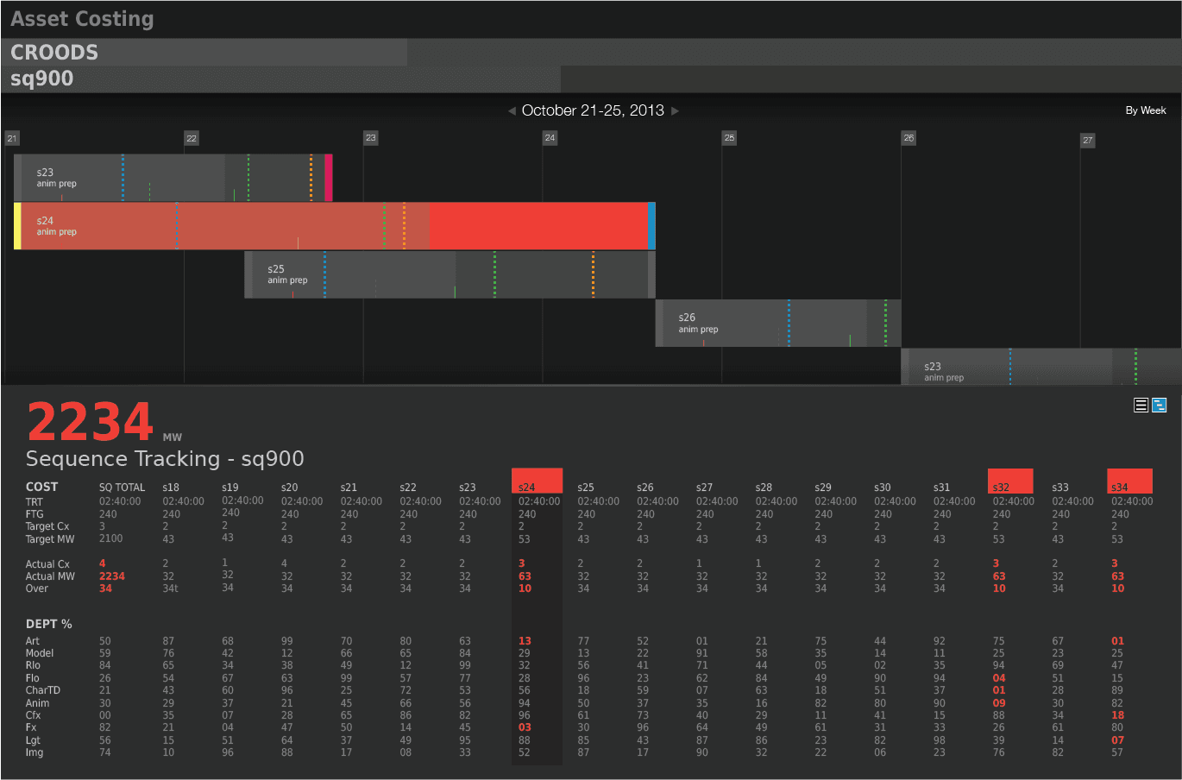Select the s28 column header
Viewport: 1182px width, 780px height.
pos(764,487)
